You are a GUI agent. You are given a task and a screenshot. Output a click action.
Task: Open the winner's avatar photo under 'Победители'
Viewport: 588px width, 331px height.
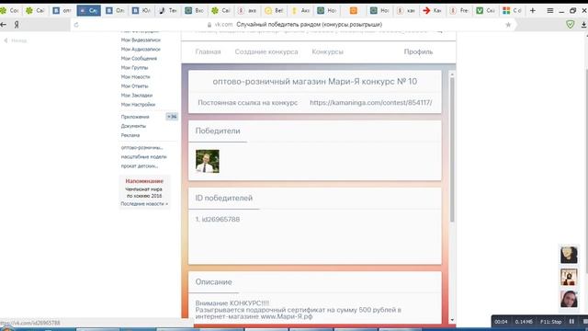click(x=208, y=162)
